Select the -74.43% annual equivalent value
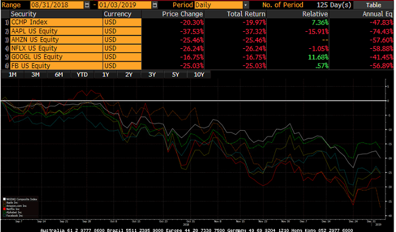396x232 pixels. [x=381, y=31]
